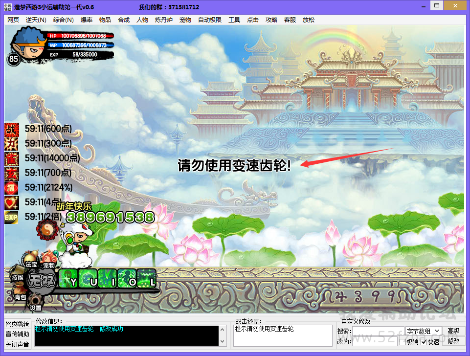This screenshot has width=470, height=356.
Task: Click the 搜索 input field
Action: coord(378,331)
